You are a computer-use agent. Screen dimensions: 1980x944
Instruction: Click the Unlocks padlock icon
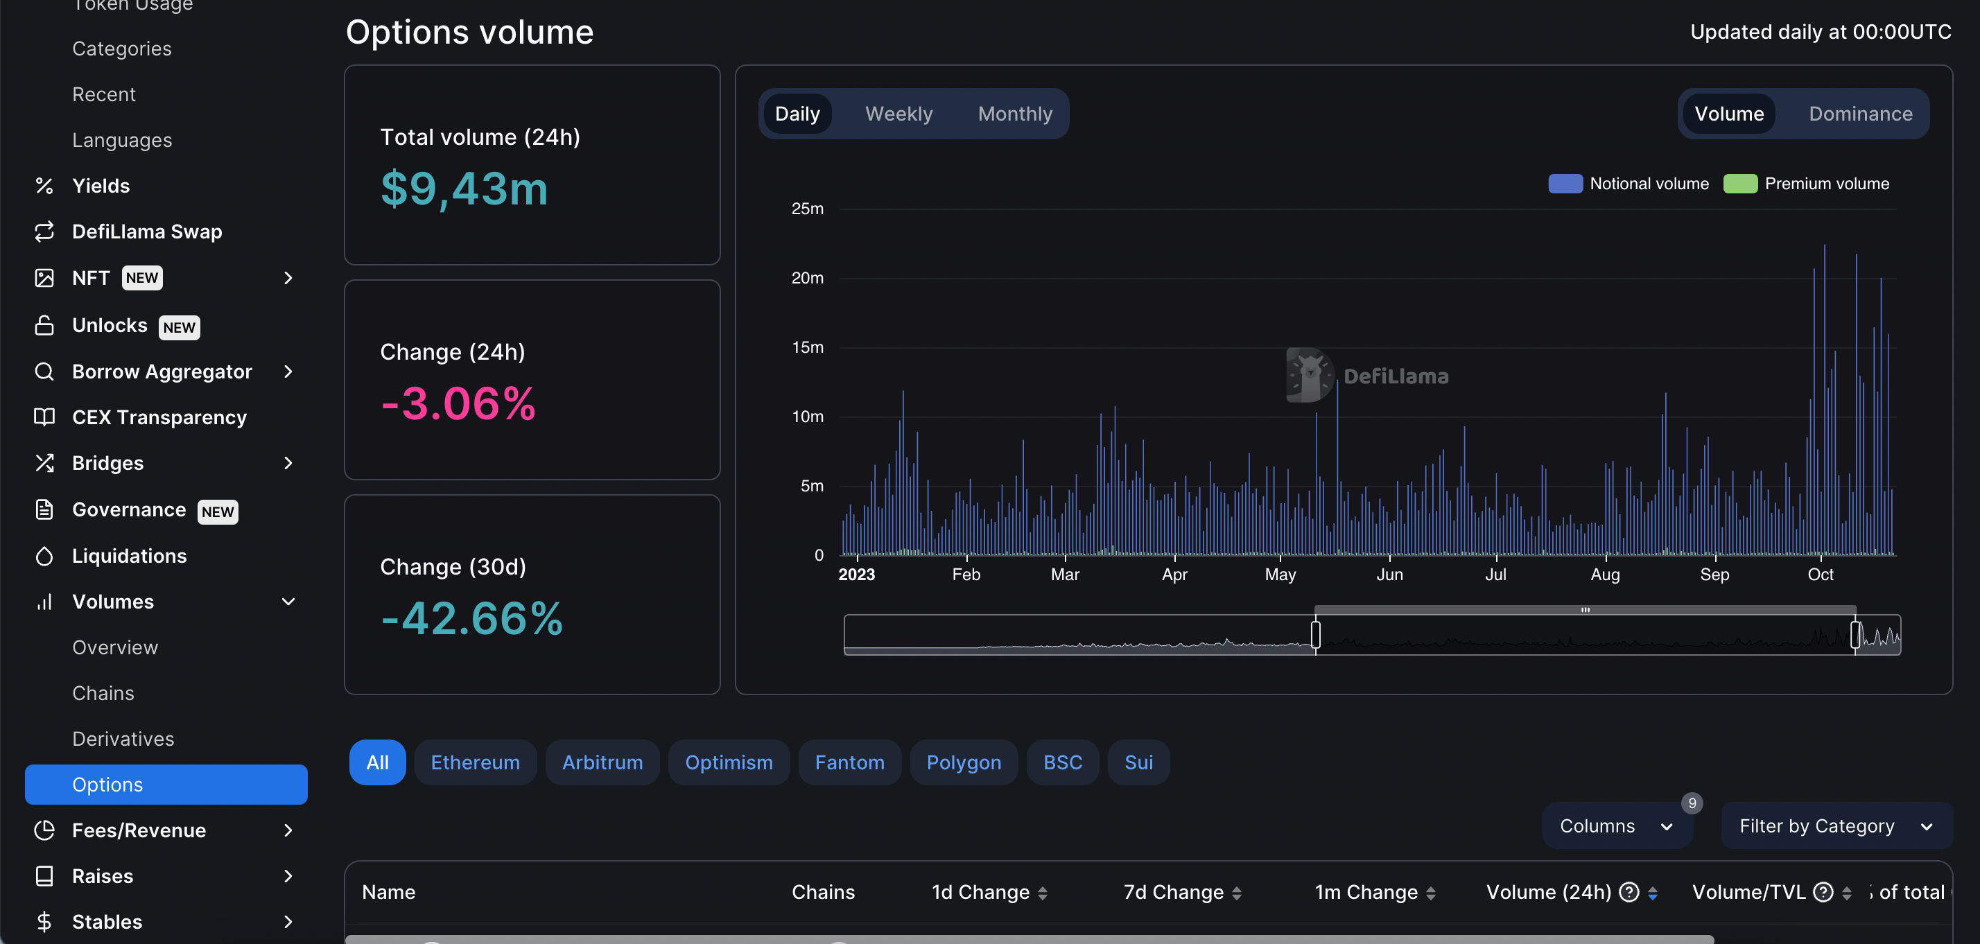coord(44,325)
